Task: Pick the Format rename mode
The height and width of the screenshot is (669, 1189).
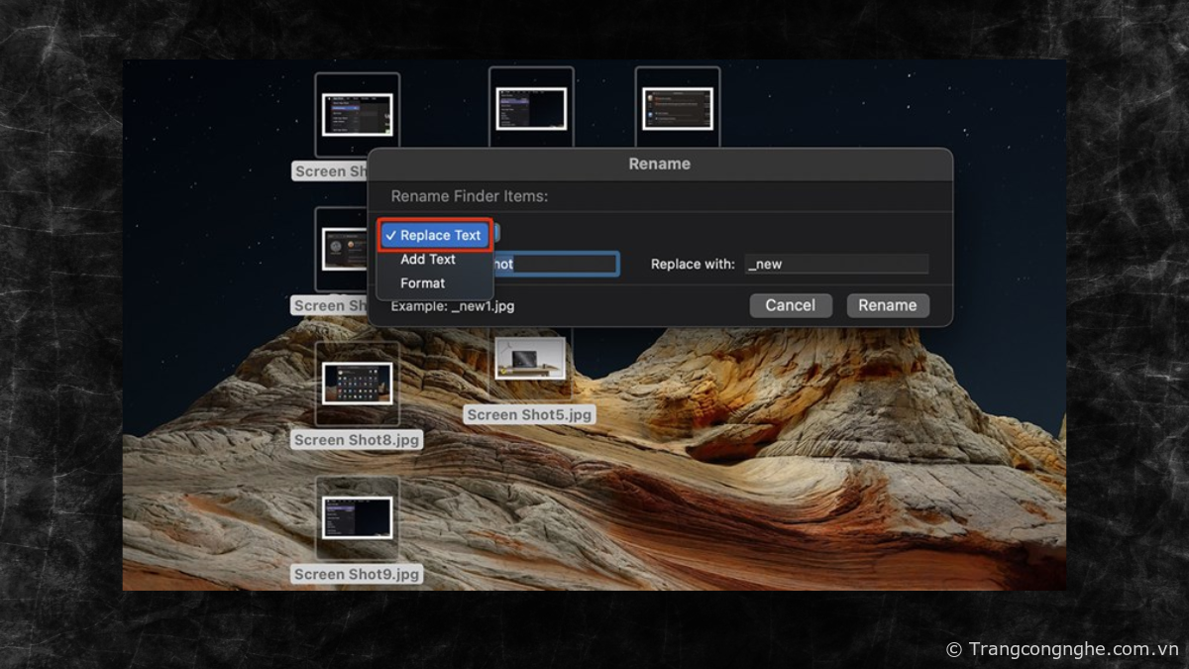Action: (422, 283)
